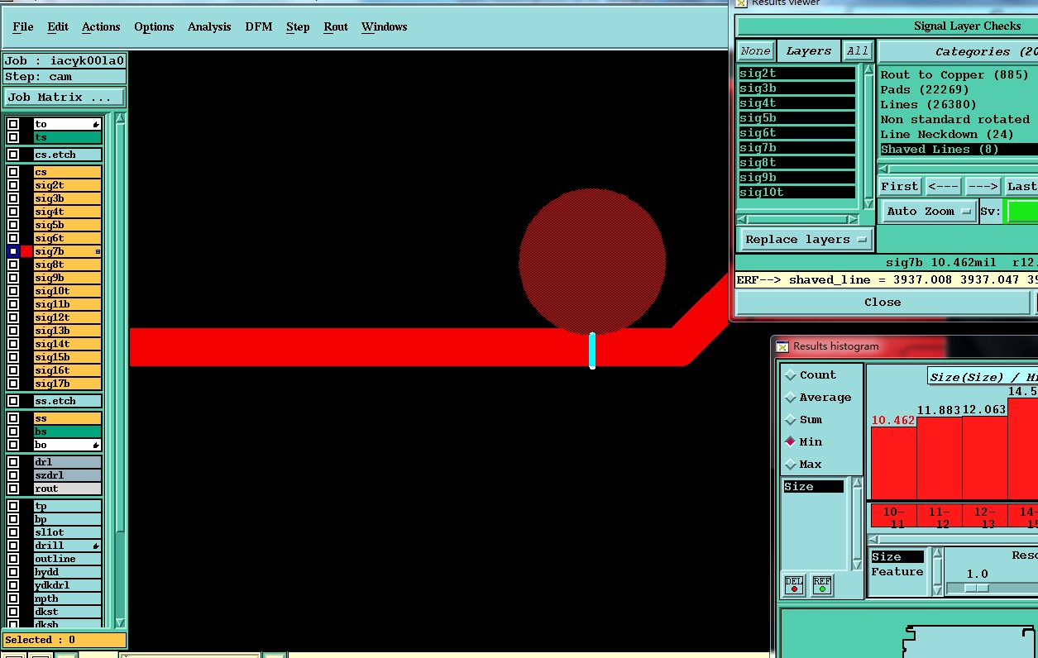Click the 12-13 histogram range bin
Image resolution: width=1038 pixels, height=658 pixels.
[x=984, y=517]
